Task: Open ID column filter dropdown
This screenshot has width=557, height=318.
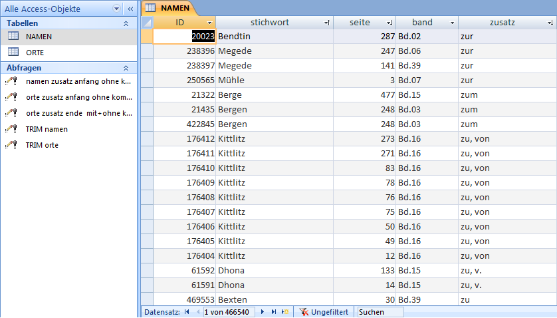Action: point(210,23)
